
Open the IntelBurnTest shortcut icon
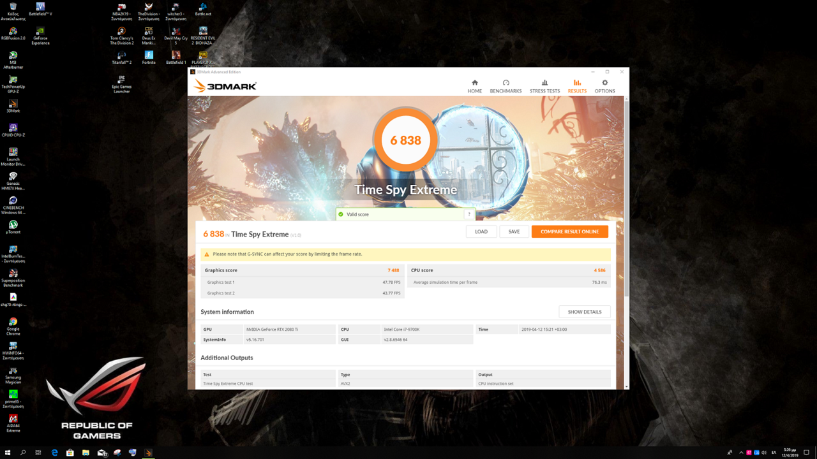pyautogui.click(x=13, y=254)
